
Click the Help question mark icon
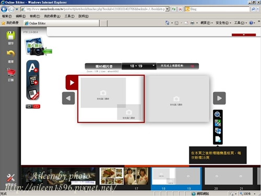251,23
